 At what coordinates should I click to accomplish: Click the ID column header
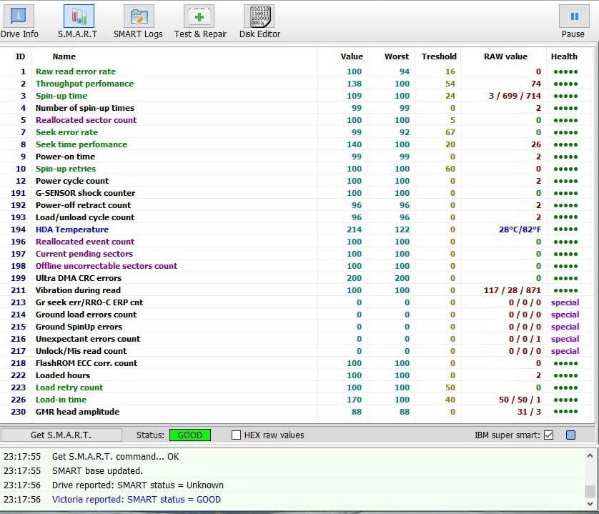click(20, 56)
